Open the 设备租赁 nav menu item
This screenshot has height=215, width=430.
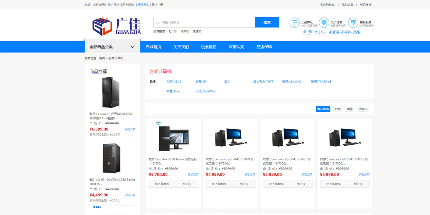tap(209, 47)
